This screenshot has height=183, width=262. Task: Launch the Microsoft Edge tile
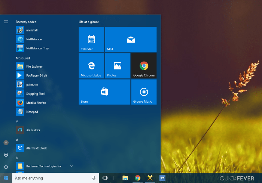pyautogui.click(x=91, y=66)
